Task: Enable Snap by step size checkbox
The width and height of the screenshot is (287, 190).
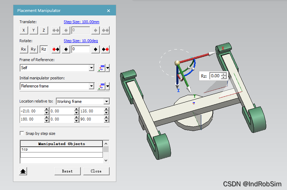Action: (x=22, y=133)
